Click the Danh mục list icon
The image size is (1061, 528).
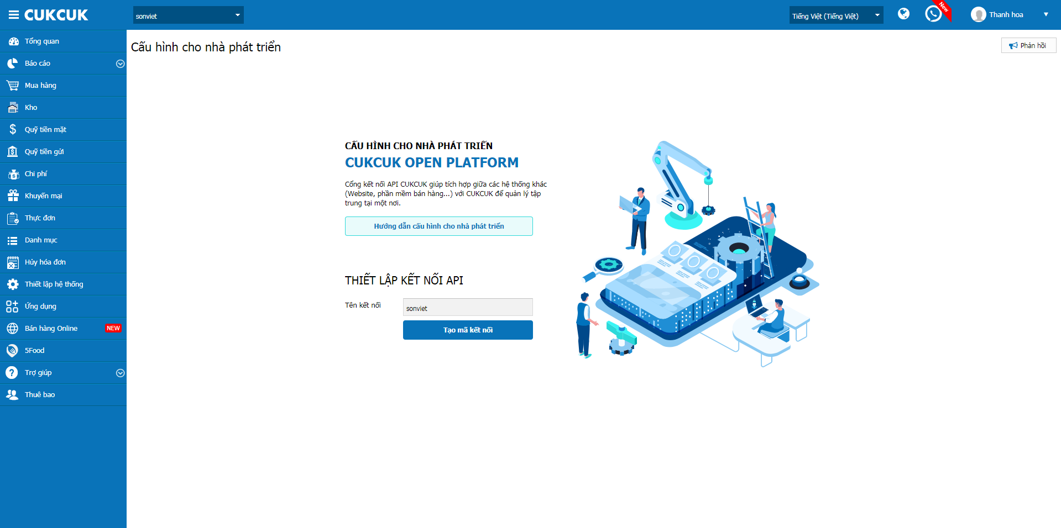coord(13,240)
